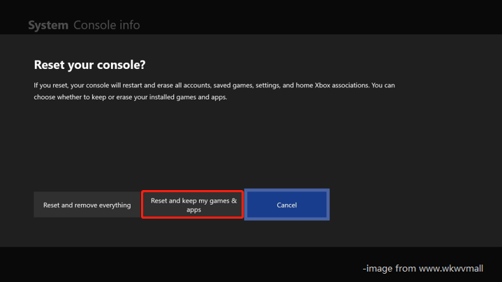The height and width of the screenshot is (282, 502).
Task: Click the "Reset your console?" dialog heading
Action: 89,64
